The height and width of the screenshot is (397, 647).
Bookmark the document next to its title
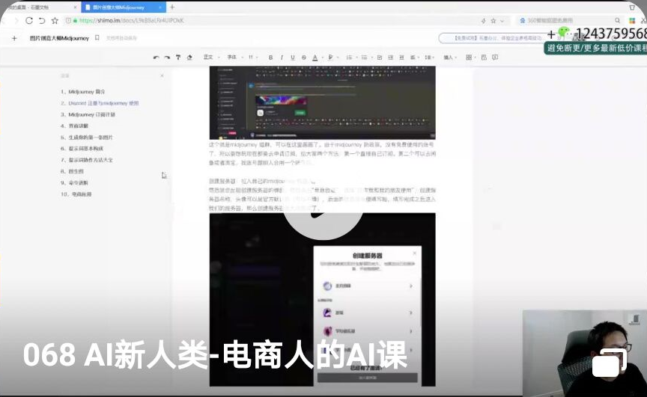pyautogui.click(x=97, y=37)
